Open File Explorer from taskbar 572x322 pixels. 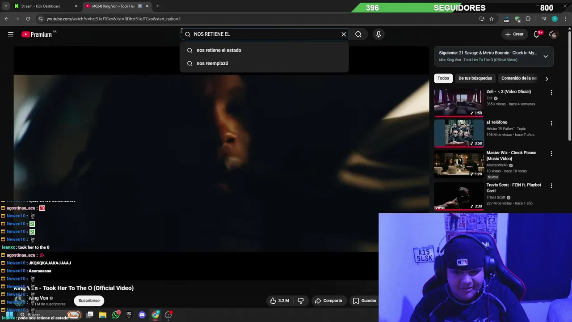click(103, 315)
